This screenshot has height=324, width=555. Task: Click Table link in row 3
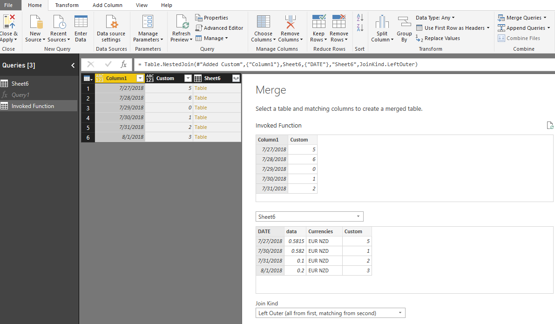coord(201,108)
